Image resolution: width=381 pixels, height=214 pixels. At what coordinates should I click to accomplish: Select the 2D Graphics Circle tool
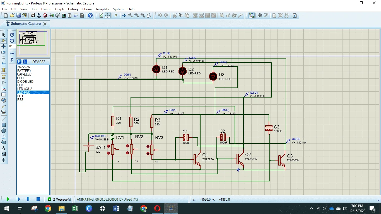point(4,131)
